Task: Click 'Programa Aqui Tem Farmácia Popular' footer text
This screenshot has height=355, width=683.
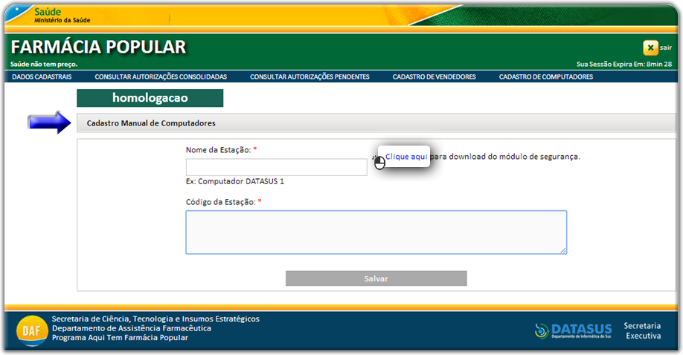Action: pyautogui.click(x=121, y=338)
